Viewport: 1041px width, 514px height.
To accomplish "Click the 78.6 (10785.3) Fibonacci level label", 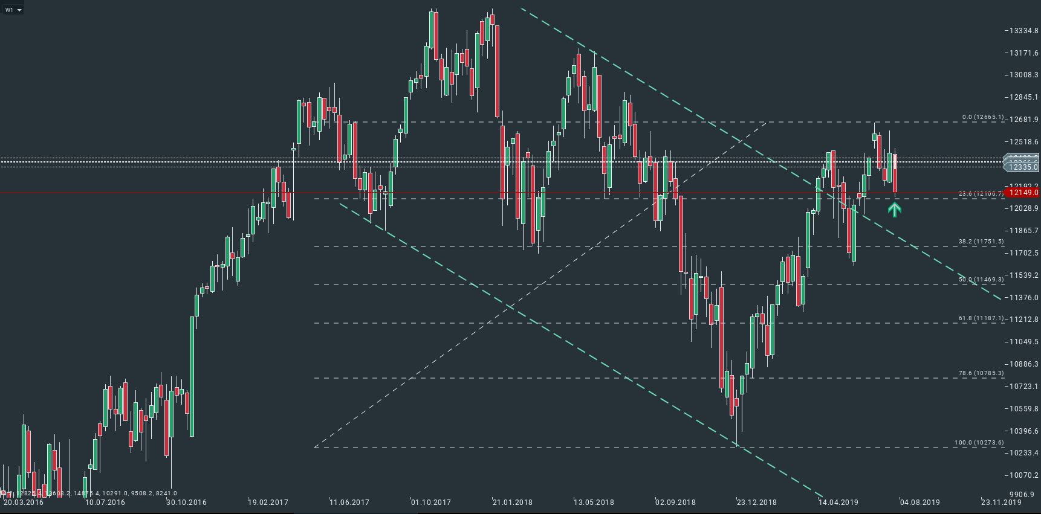I will (981, 373).
